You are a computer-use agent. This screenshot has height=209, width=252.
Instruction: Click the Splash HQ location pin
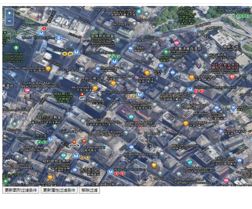point(146,14)
